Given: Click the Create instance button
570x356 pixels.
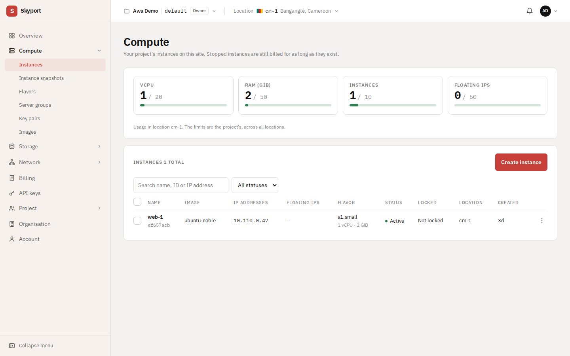Looking at the screenshot, I should [521, 162].
